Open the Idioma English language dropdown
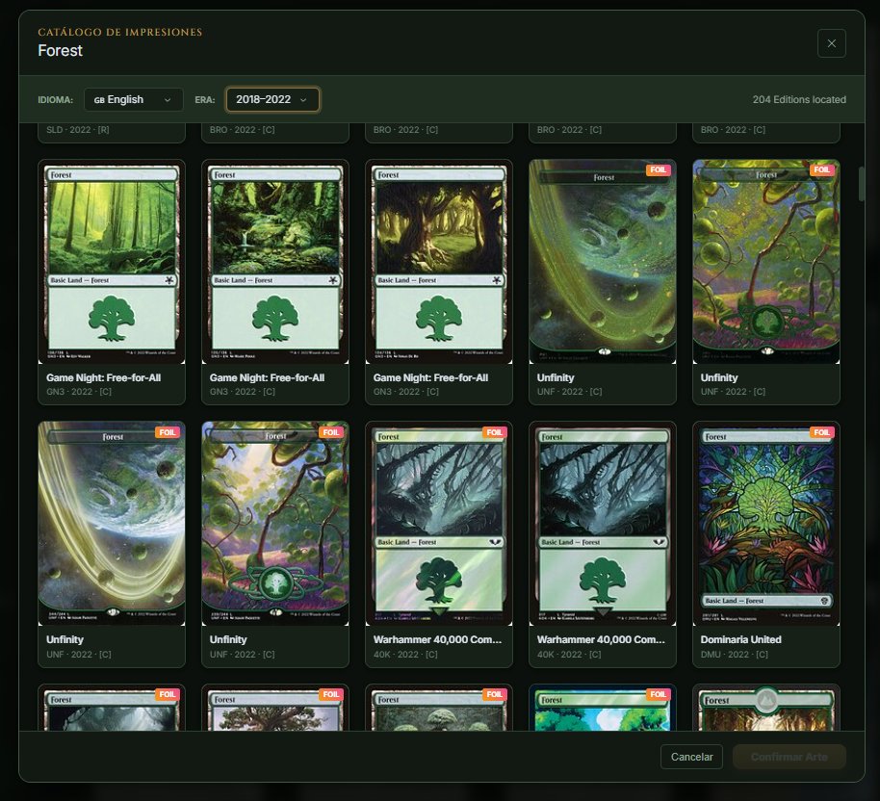880x801 pixels. 134,99
